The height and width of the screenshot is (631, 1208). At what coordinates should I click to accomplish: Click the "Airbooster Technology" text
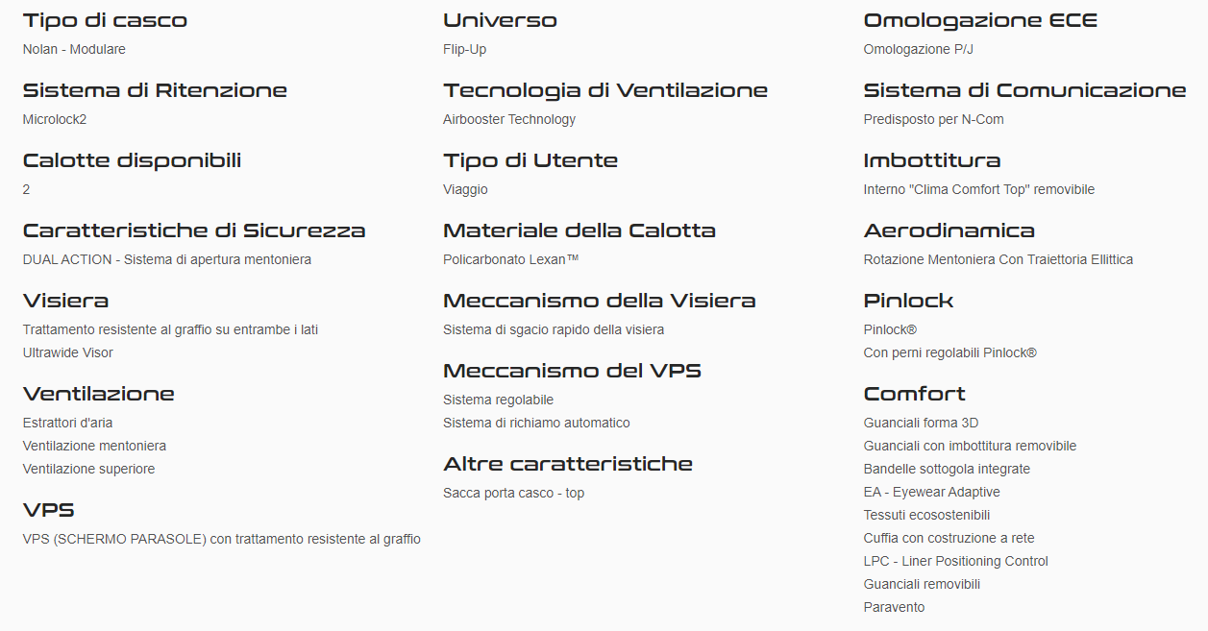[509, 119]
